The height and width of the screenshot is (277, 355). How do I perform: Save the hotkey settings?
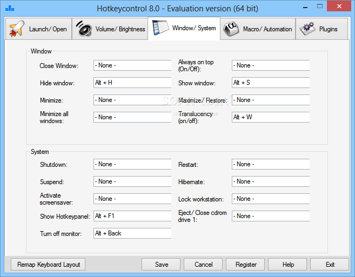[161, 265]
